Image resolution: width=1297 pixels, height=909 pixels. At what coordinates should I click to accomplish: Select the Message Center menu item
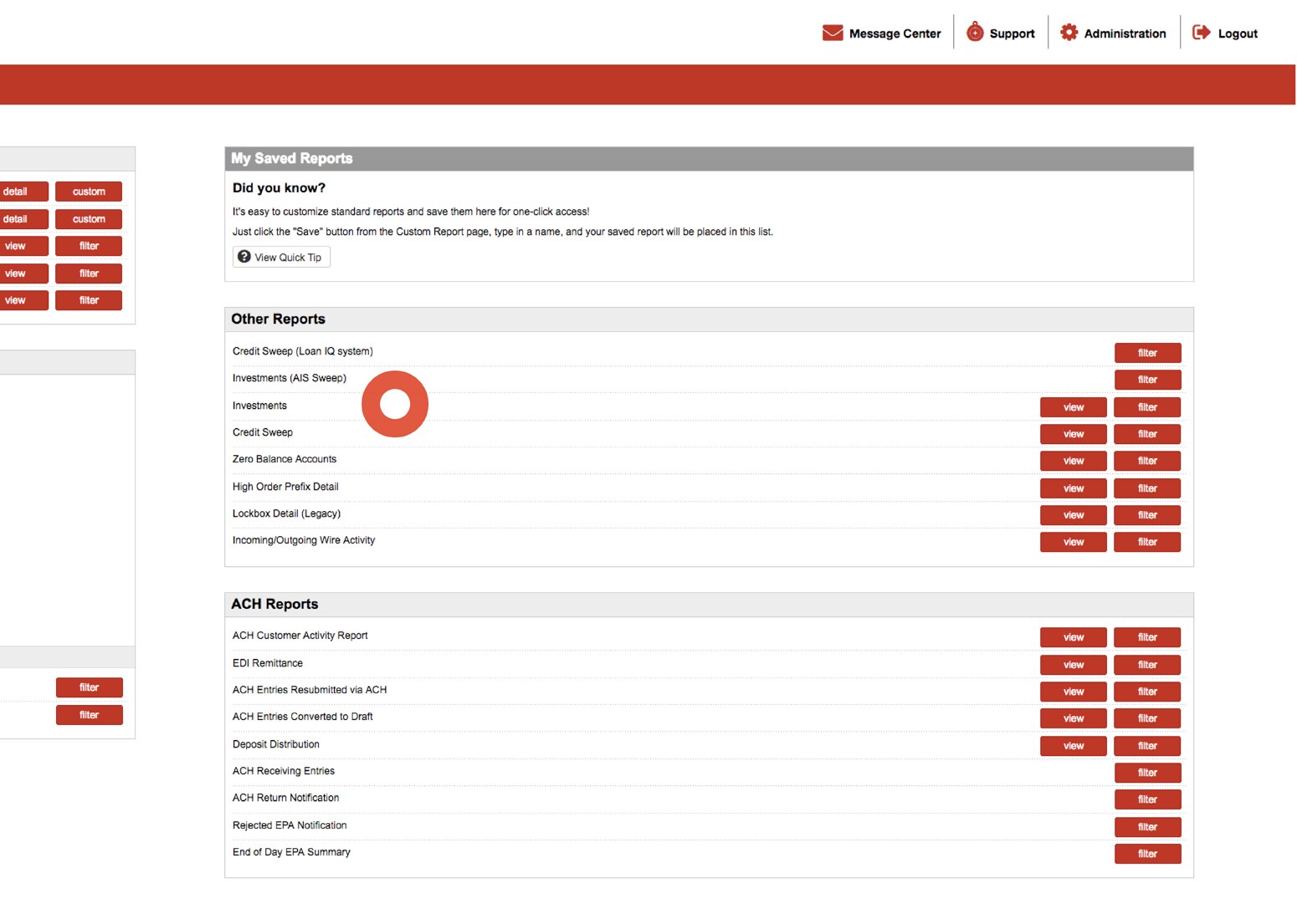pos(894,33)
